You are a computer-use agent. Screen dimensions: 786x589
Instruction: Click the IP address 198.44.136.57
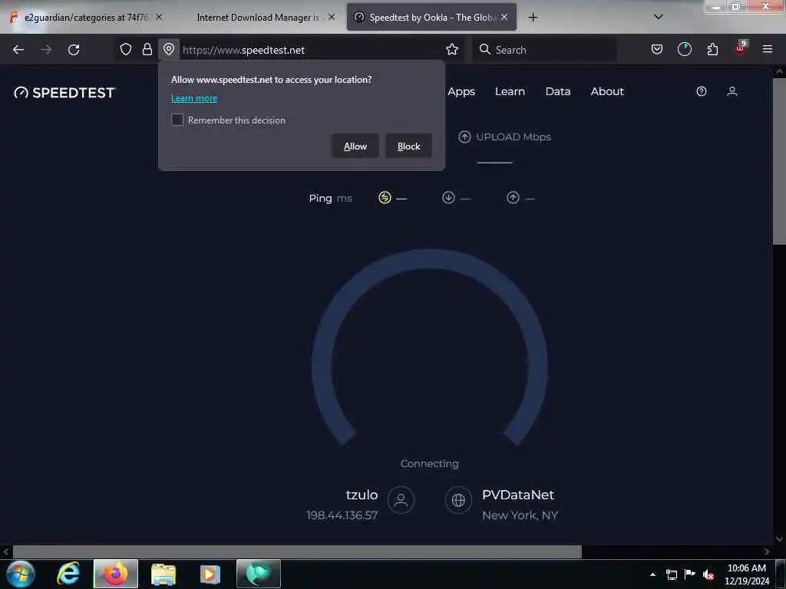point(342,515)
